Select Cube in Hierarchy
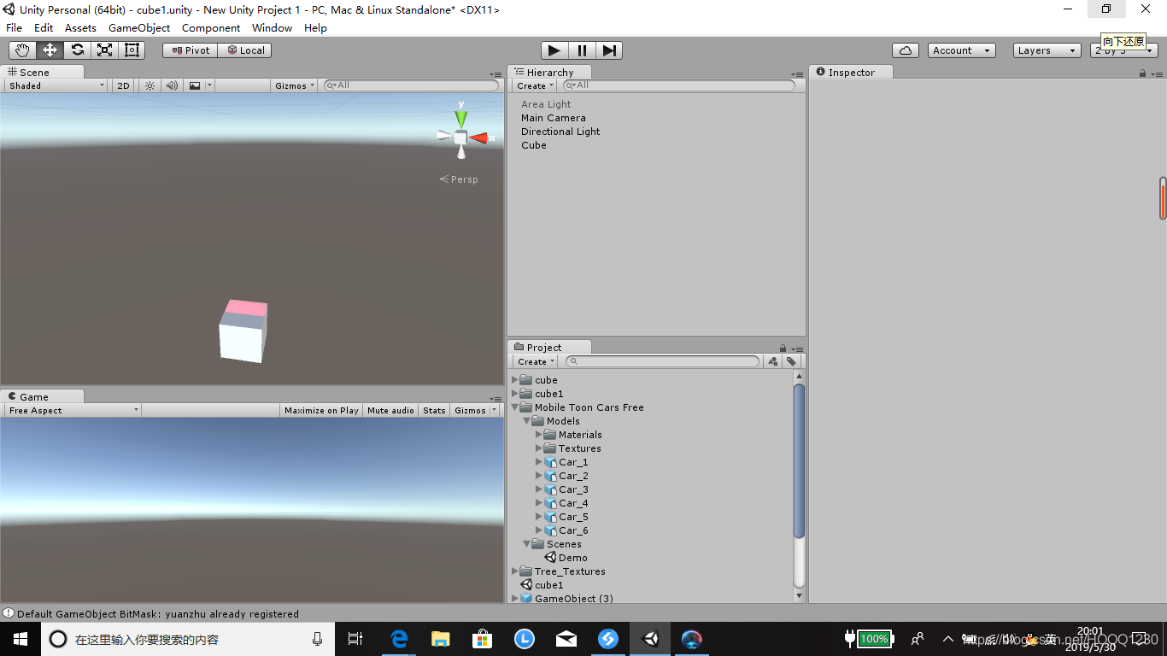This screenshot has width=1167, height=656. [534, 145]
